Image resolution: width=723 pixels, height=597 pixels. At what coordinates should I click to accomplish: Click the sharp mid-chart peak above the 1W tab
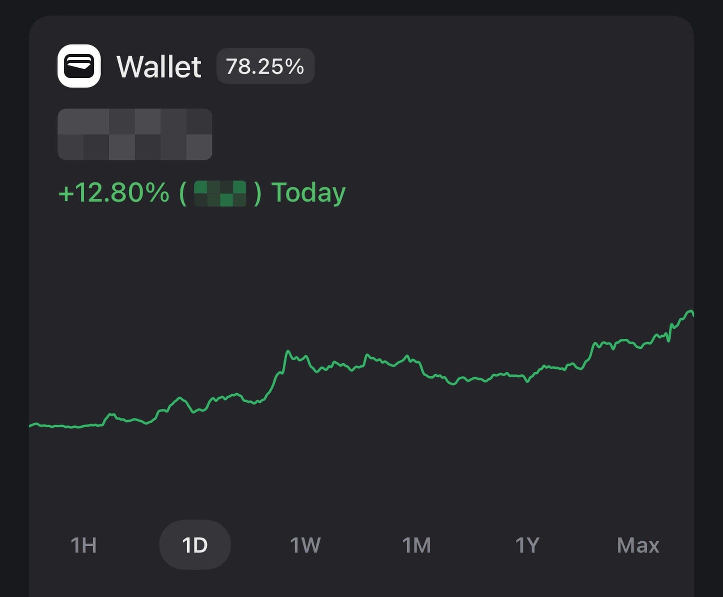click(x=288, y=351)
